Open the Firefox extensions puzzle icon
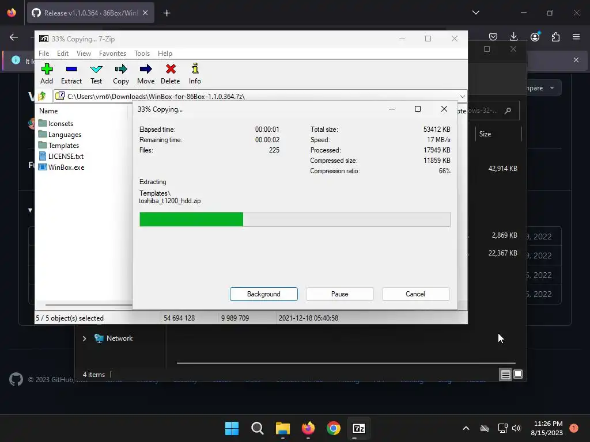This screenshot has width=590, height=442. click(x=555, y=37)
